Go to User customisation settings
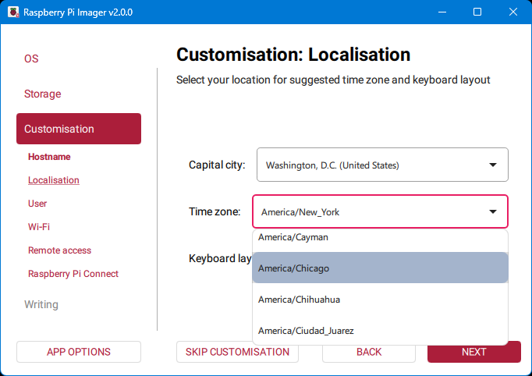 pos(37,204)
